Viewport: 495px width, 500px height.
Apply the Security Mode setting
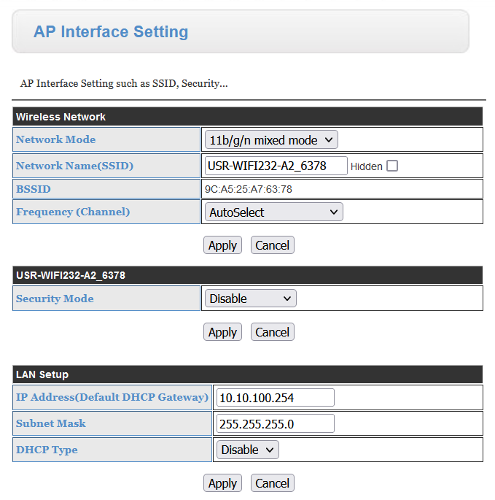tap(222, 332)
